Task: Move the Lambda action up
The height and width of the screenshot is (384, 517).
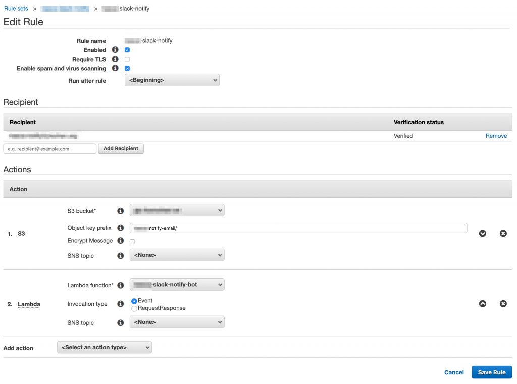Action: pyautogui.click(x=482, y=303)
